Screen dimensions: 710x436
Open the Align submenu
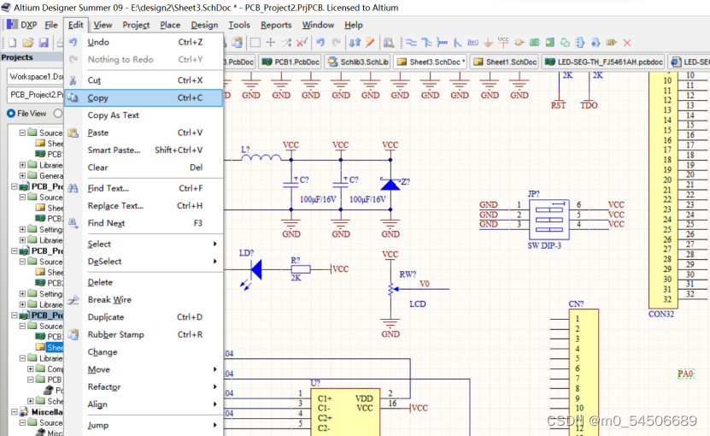pyautogui.click(x=144, y=404)
